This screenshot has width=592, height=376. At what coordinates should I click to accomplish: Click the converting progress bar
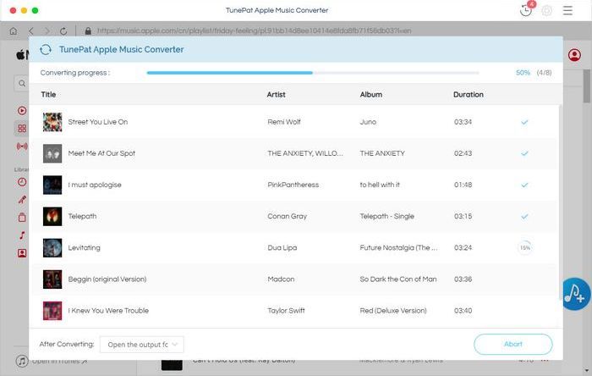[313, 73]
